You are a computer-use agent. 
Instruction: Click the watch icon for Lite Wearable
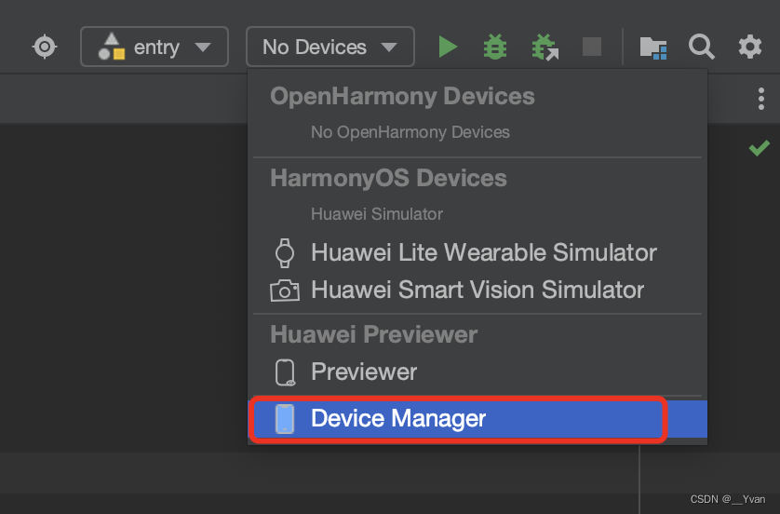[285, 252]
